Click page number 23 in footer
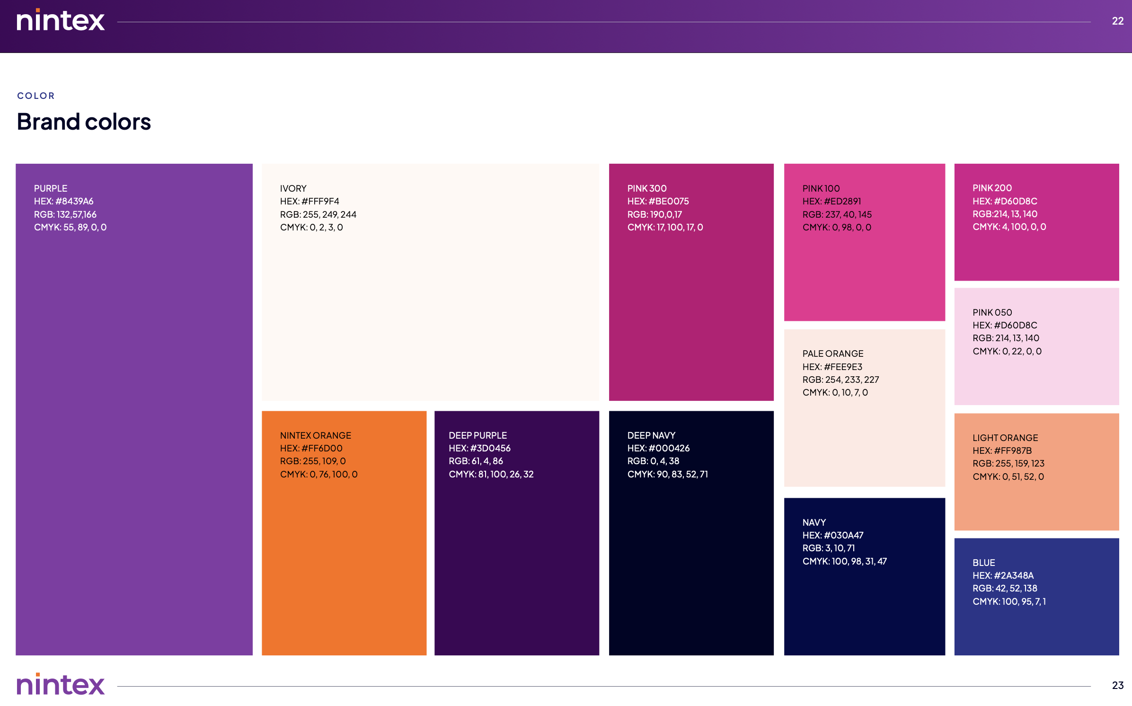Image resolution: width=1132 pixels, height=706 pixels. pyautogui.click(x=1117, y=685)
